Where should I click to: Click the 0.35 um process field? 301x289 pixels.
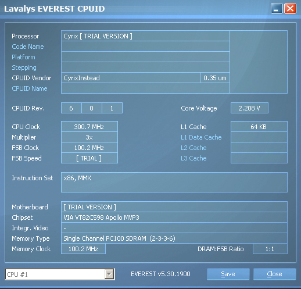pyautogui.click(x=215, y=78)
